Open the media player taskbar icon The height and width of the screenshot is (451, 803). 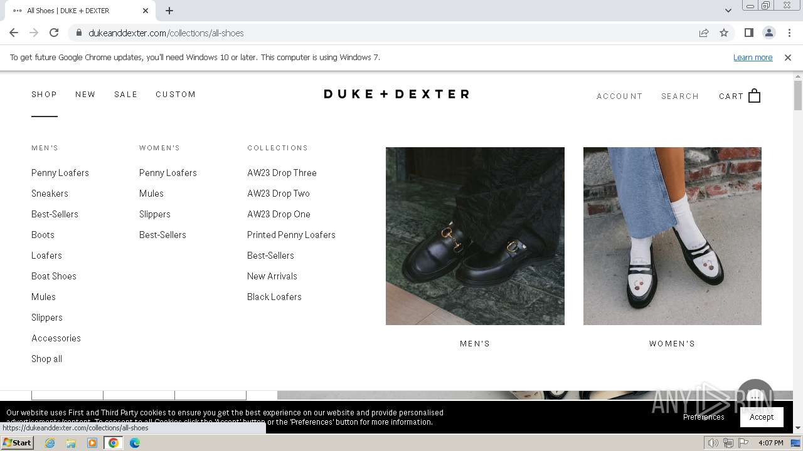click(92, 443)
